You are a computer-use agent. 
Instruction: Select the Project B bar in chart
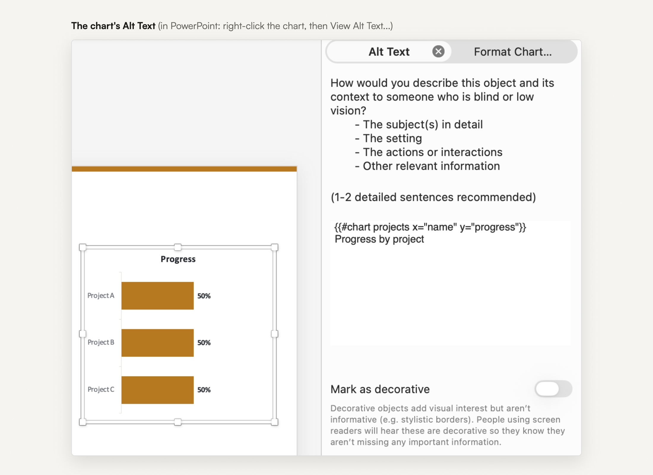[157, 343]
